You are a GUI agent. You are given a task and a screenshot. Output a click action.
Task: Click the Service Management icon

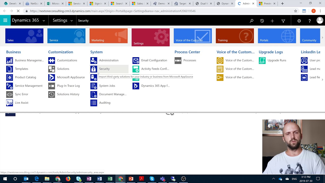pos(9,86)
